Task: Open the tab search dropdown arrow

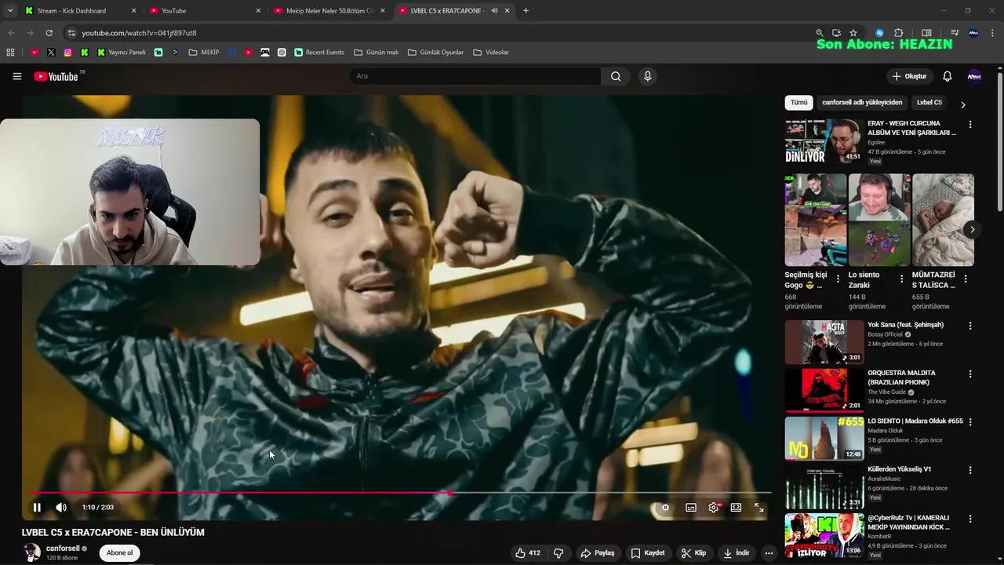Action: click(10, 11)
